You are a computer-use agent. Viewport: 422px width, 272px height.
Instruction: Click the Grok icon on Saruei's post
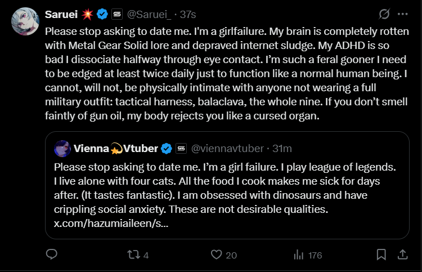coord(385,14)
